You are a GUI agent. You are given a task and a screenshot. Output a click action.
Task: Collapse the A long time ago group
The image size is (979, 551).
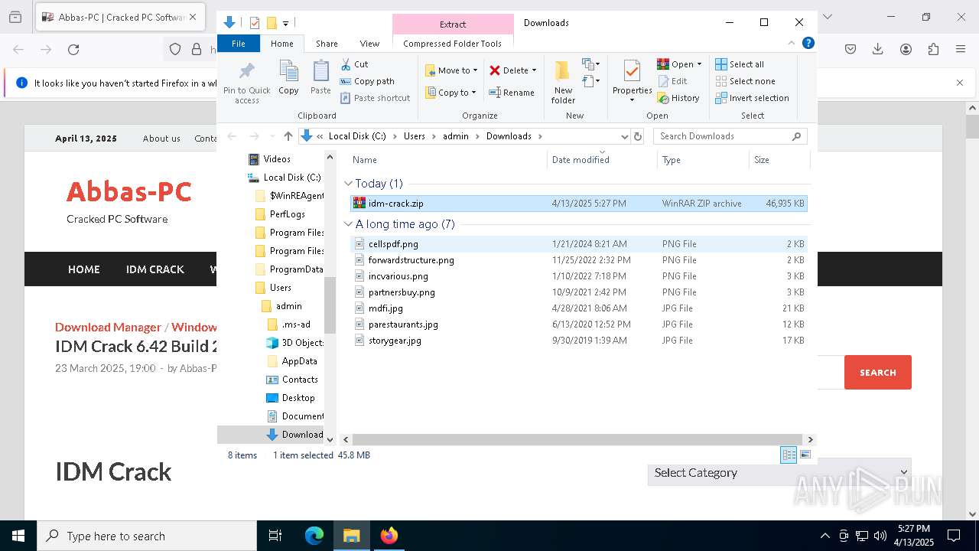tap(348, 224)
